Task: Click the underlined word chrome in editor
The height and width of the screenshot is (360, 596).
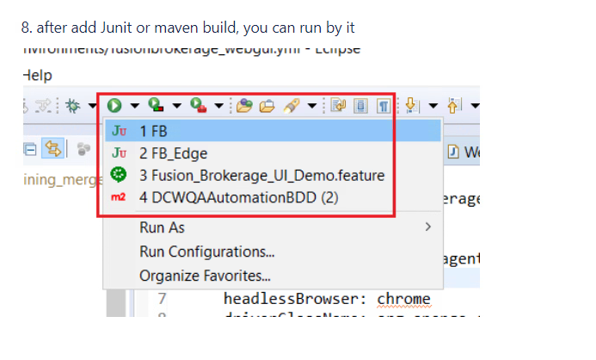Action: point(403,299)
